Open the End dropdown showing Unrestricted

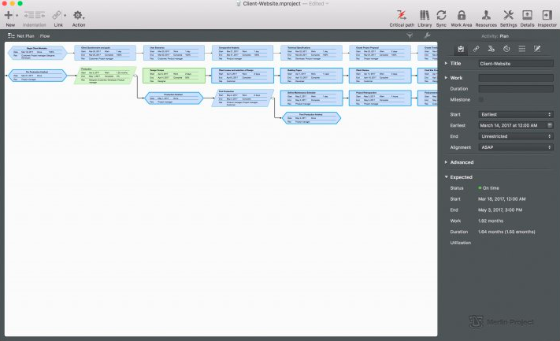click(516, 136)
